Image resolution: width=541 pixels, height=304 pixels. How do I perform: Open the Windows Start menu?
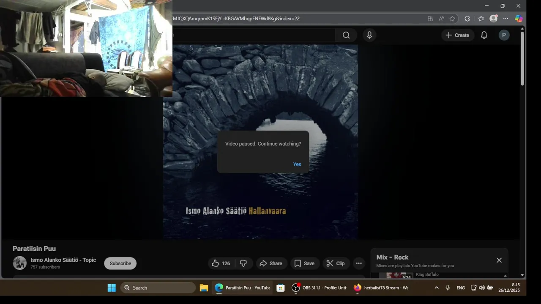click(x=112, y=288)
